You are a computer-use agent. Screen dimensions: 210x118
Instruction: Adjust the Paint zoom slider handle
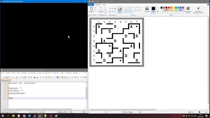coord(199,112)
